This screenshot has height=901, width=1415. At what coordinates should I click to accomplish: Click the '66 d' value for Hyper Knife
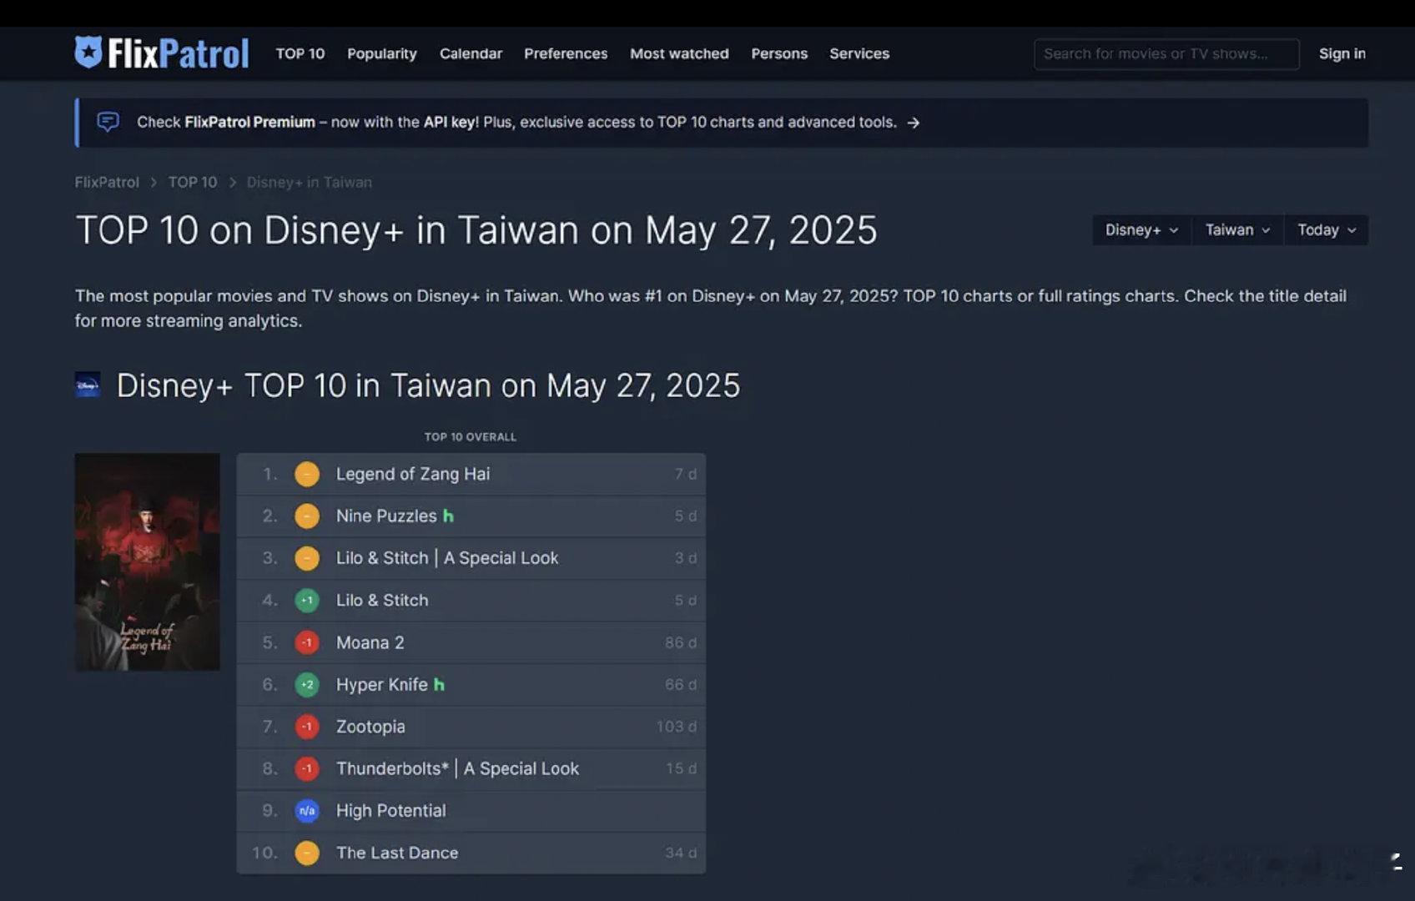click(681, 684)
